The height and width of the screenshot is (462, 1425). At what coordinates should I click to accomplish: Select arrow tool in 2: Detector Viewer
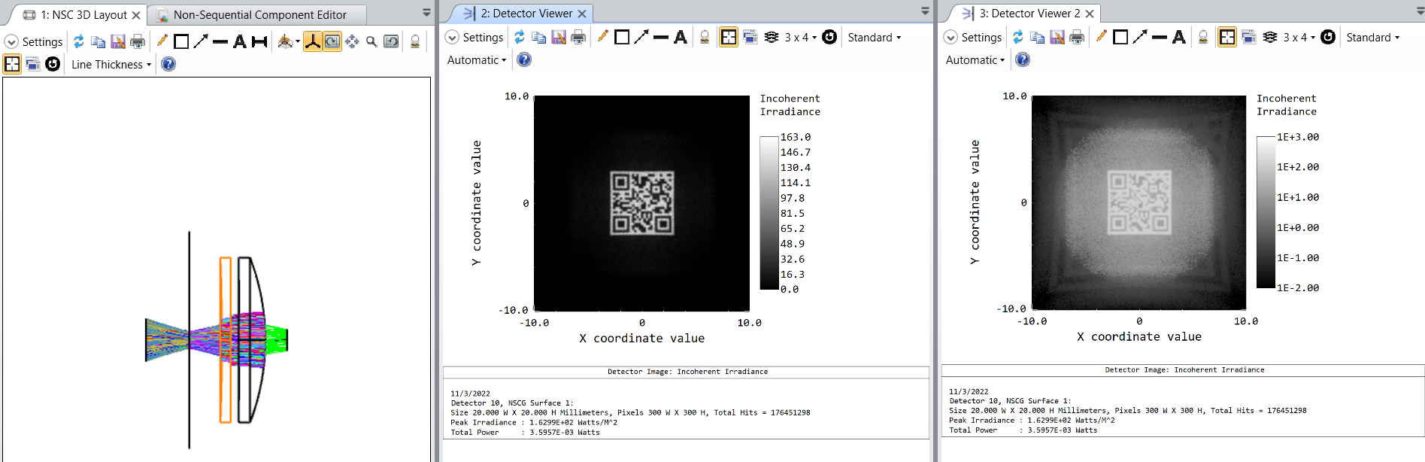[641, 37]
